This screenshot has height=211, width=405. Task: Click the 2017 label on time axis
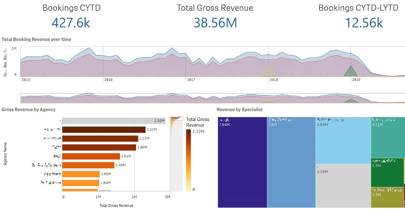pyautogui.click(x=191, y=80)
